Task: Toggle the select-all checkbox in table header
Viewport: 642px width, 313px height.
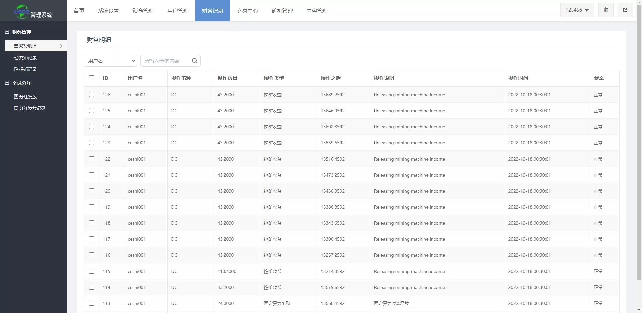Action: 91,78
